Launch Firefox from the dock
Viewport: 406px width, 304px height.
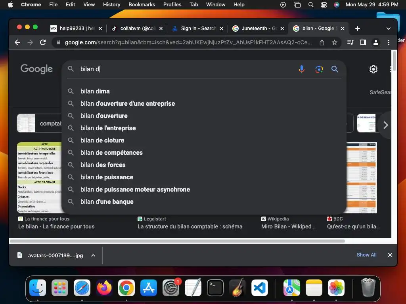click(x=104, y=288)
